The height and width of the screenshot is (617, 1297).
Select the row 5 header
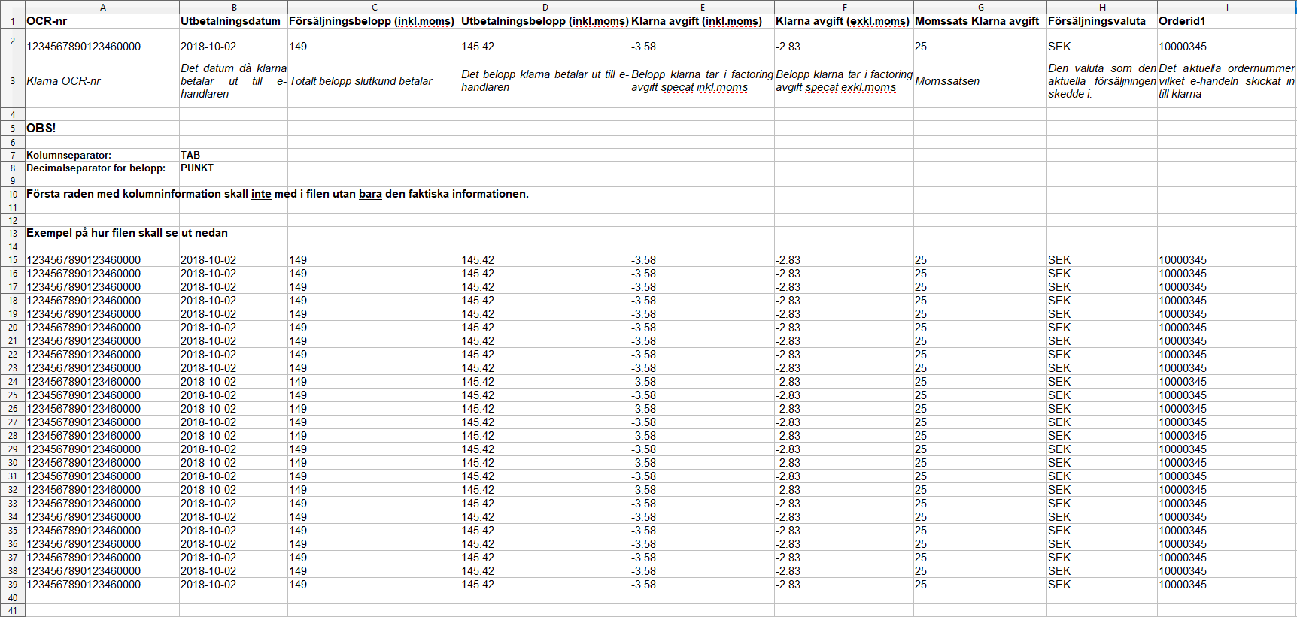click(x=13, y=129)
